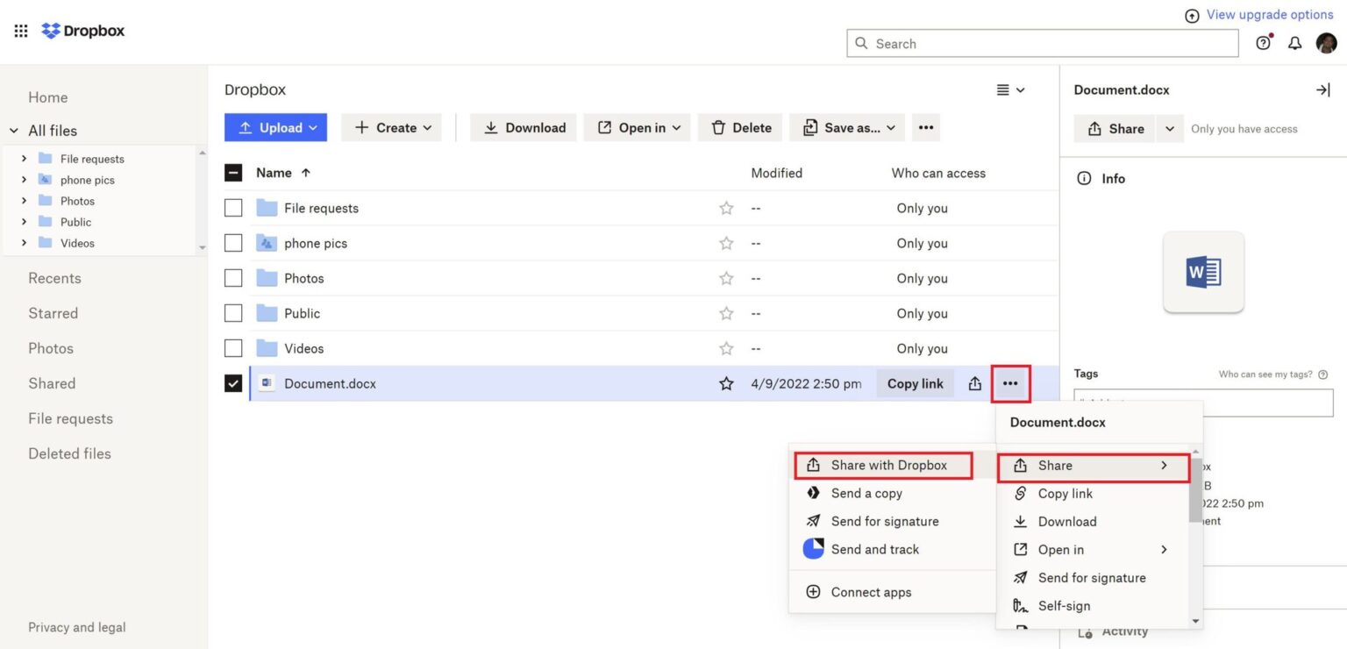
Task: Click the share icon beside Copy link
Action: tap(973, 383)
